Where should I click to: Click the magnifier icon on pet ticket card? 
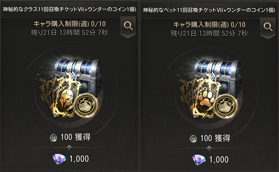268,27
